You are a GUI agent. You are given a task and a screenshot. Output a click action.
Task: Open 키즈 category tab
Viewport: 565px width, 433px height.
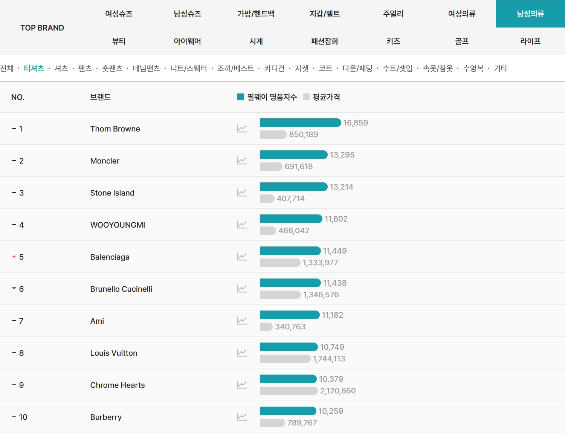coord(393,41)
